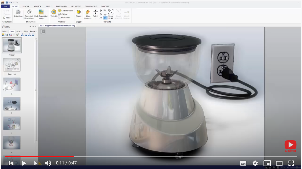Click the Update View icon in Views toolbar
The width and height of the screenshot is (302, 169).
[x=7, y=35]
